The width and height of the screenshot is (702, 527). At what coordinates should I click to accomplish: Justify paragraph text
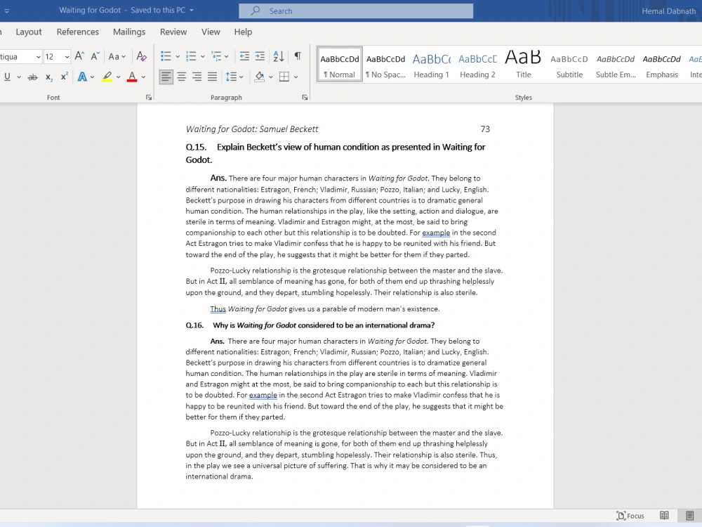212,77
